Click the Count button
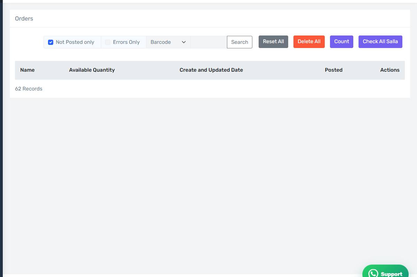The height and width of the screenshot is (277, 417). (341, 42)
